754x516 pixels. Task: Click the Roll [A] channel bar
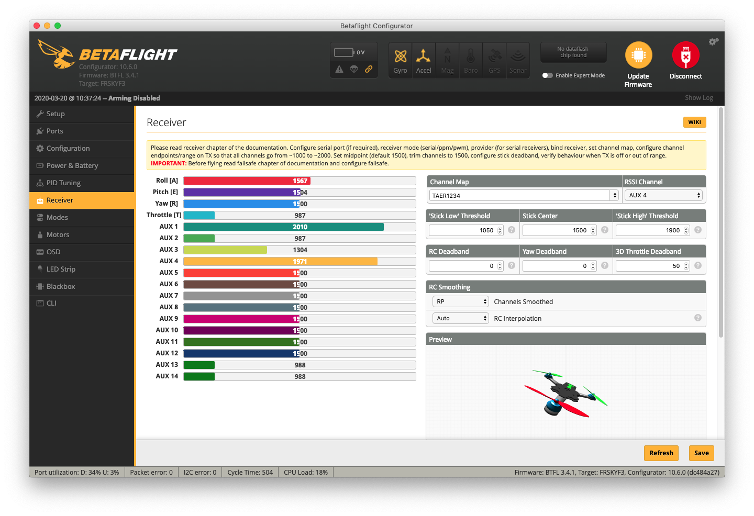300,181
